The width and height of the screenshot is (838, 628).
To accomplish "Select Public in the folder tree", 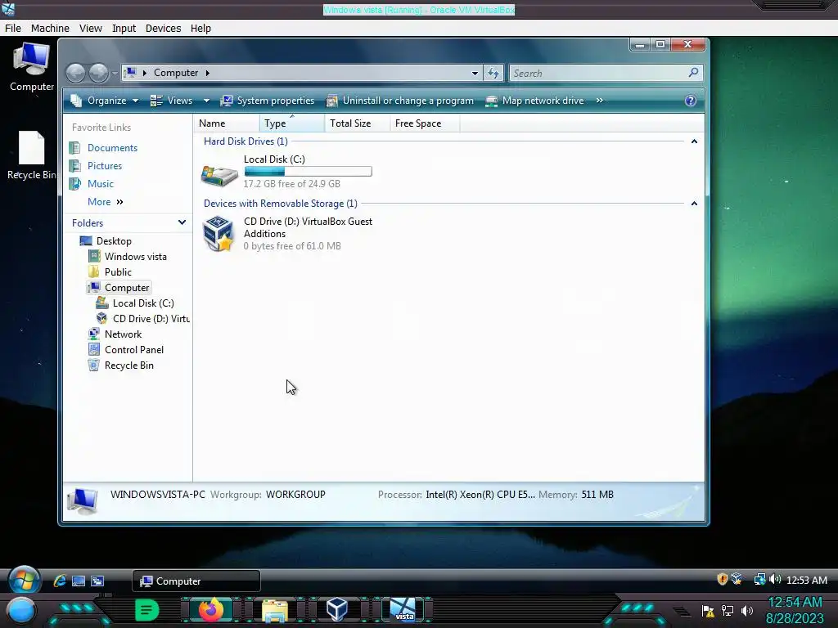I will (x=118, y=272).
